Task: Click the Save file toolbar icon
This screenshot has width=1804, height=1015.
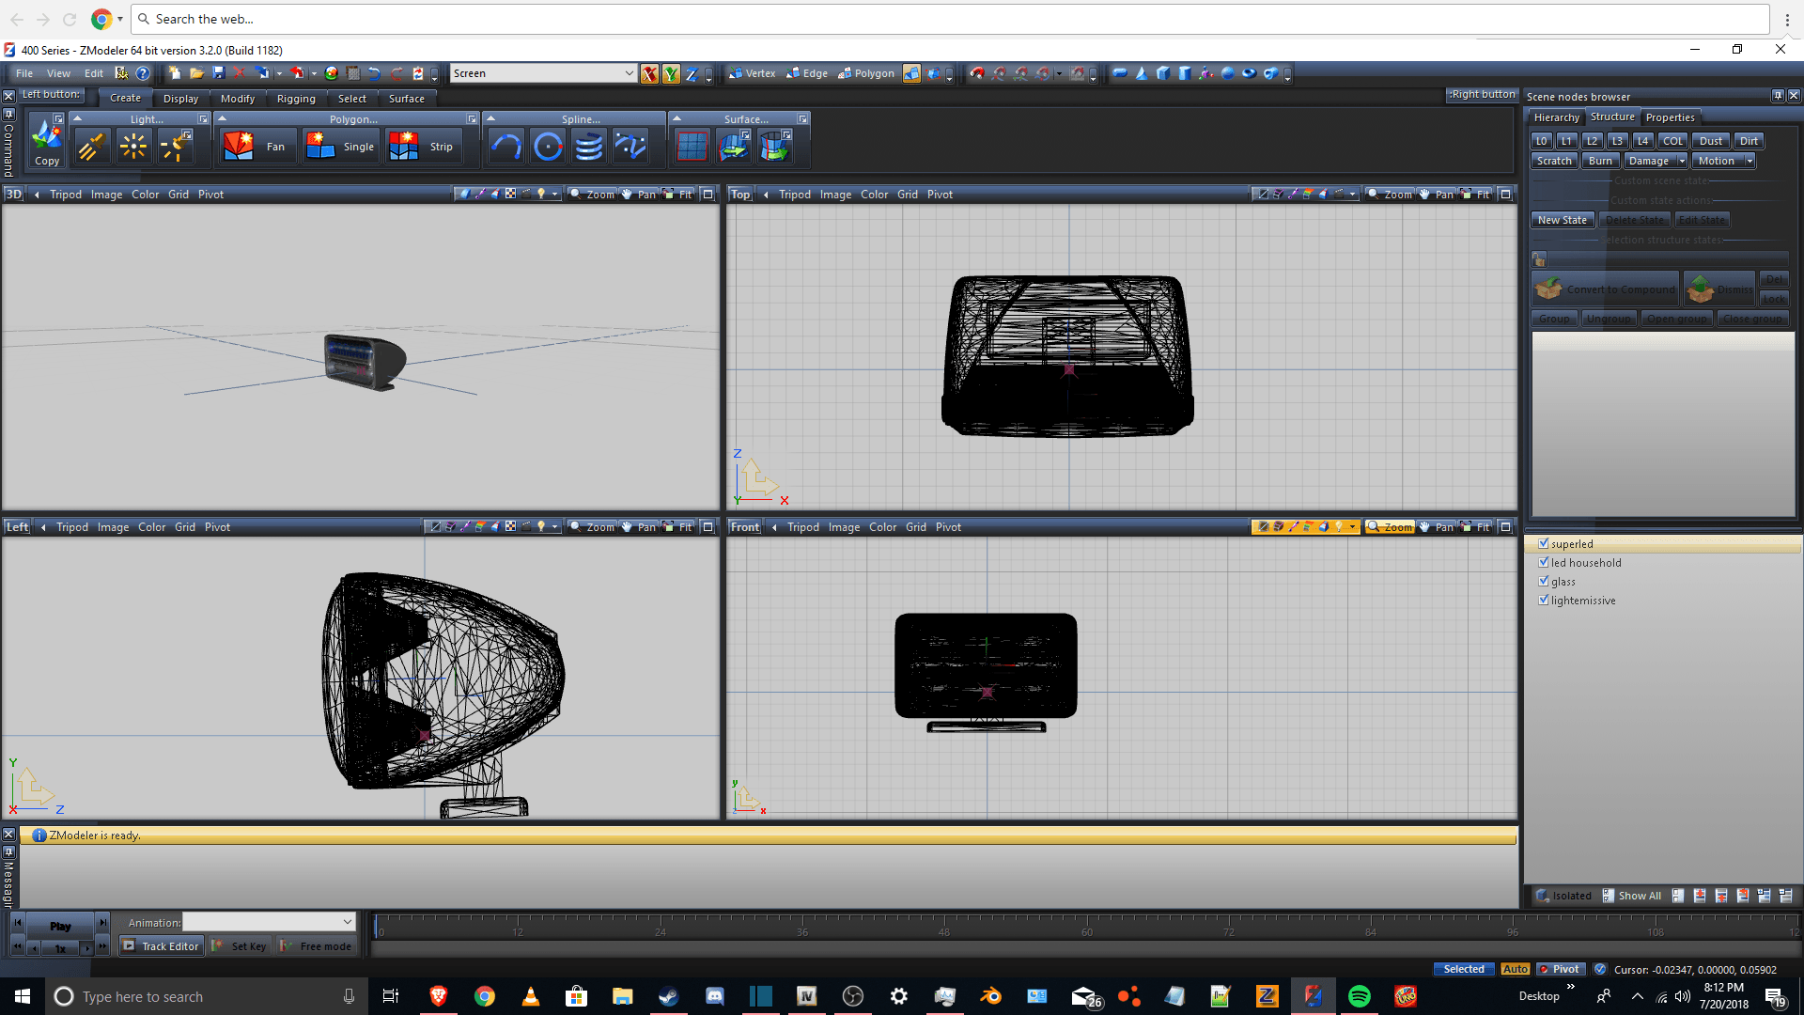Action: (218, 73)
